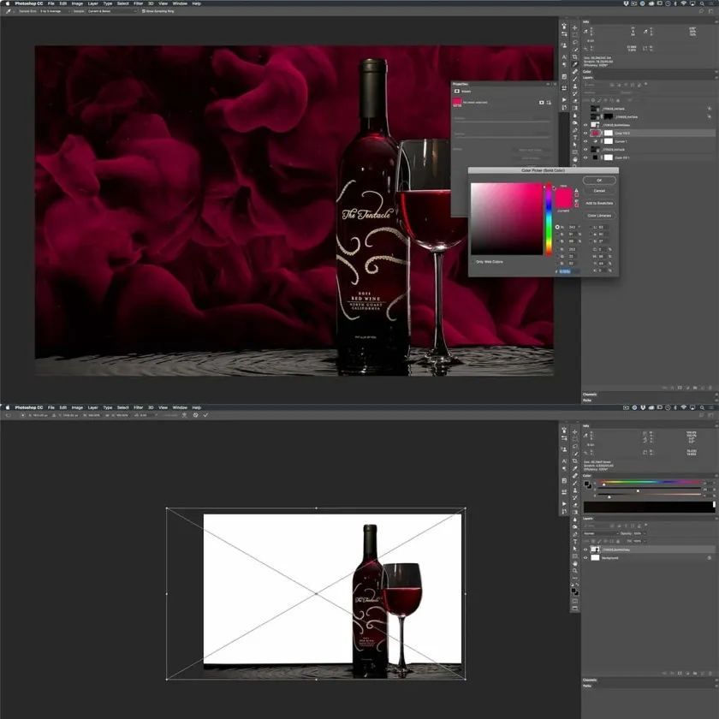Select the Type tool in lower toolbar
This screenshot has height=719, width=719.
click(x=574, y=542)
